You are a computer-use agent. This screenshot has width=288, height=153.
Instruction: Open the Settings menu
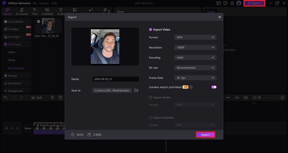click(x=44, y=3)
